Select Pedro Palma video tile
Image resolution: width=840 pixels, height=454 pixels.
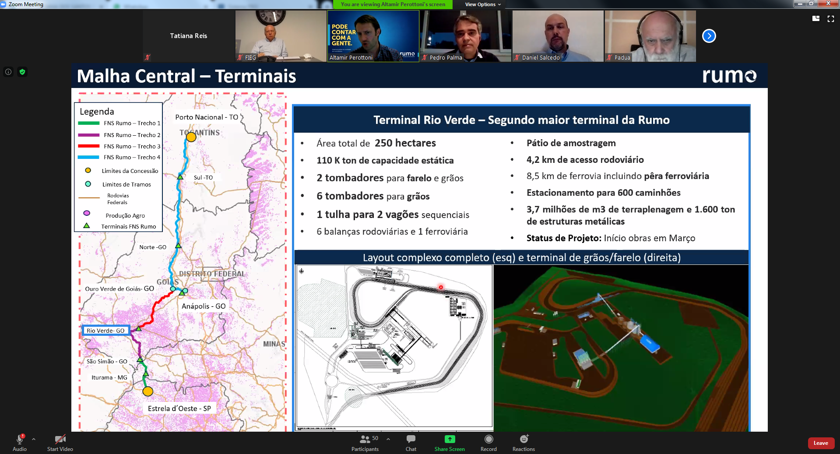466,36
